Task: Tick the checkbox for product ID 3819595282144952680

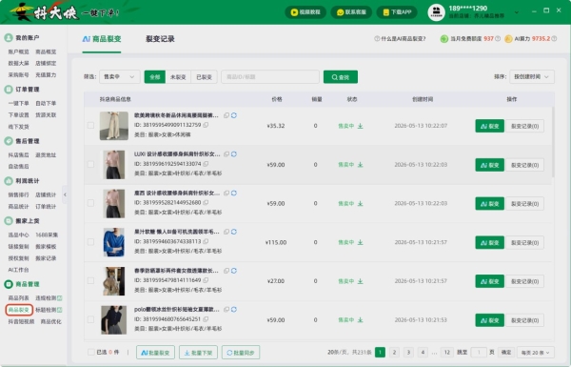Action: click(x=90, y=203)
